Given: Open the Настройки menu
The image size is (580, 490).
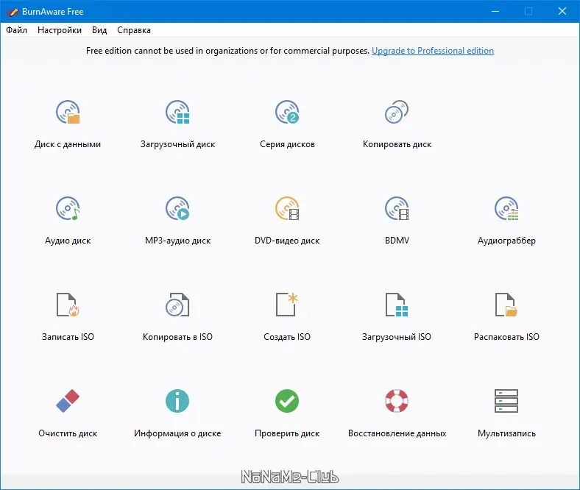Looking at the screenshot, I should [x=60, y=30].
